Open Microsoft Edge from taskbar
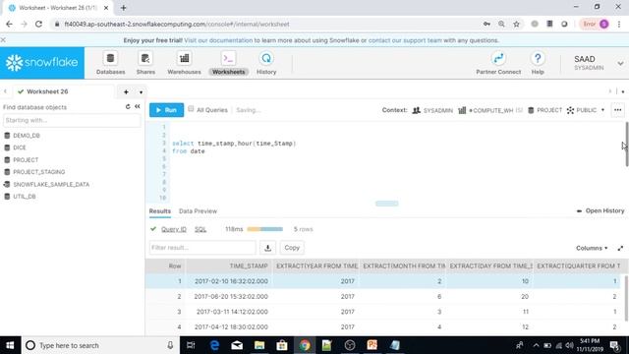Image resolution: width=629 pixels, height=354 pixels. point(214,345)
